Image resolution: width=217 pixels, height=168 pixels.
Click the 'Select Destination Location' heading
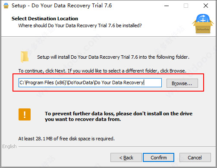click(45, 19)
